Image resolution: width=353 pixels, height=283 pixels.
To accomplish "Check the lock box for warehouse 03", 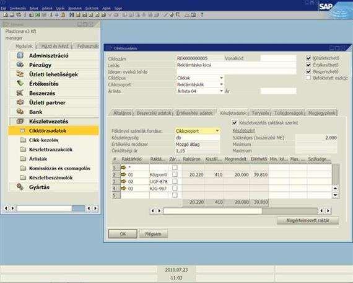I will [x=175, y=188].
